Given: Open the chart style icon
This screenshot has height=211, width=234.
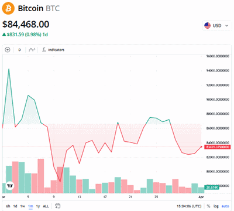Looking at the screenshot, I should point(32,50).
